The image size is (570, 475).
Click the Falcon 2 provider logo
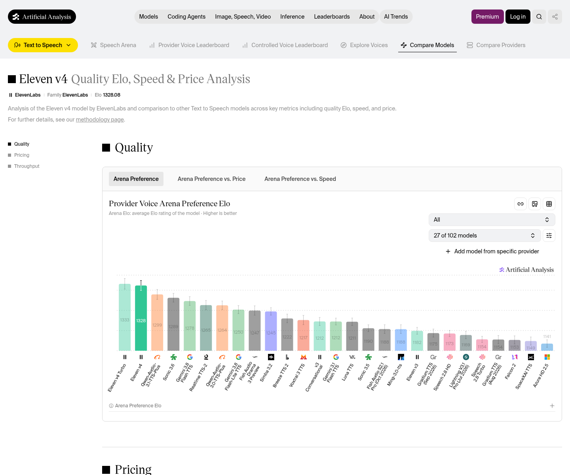pos(515,357)
